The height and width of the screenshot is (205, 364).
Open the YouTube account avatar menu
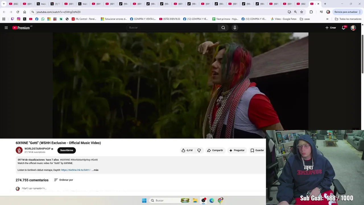coord(353,28)
